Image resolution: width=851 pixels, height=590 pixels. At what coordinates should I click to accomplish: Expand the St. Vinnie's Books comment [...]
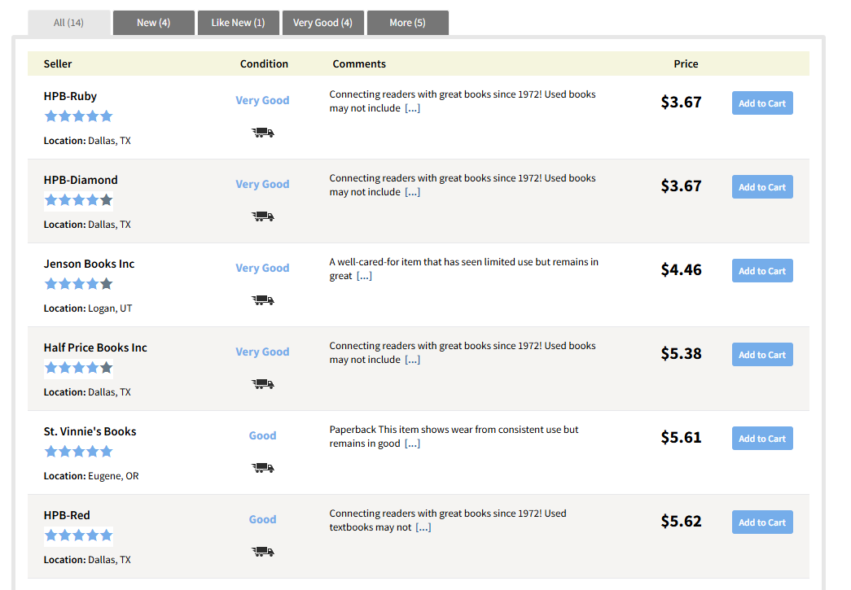click(x=413, y=444)
